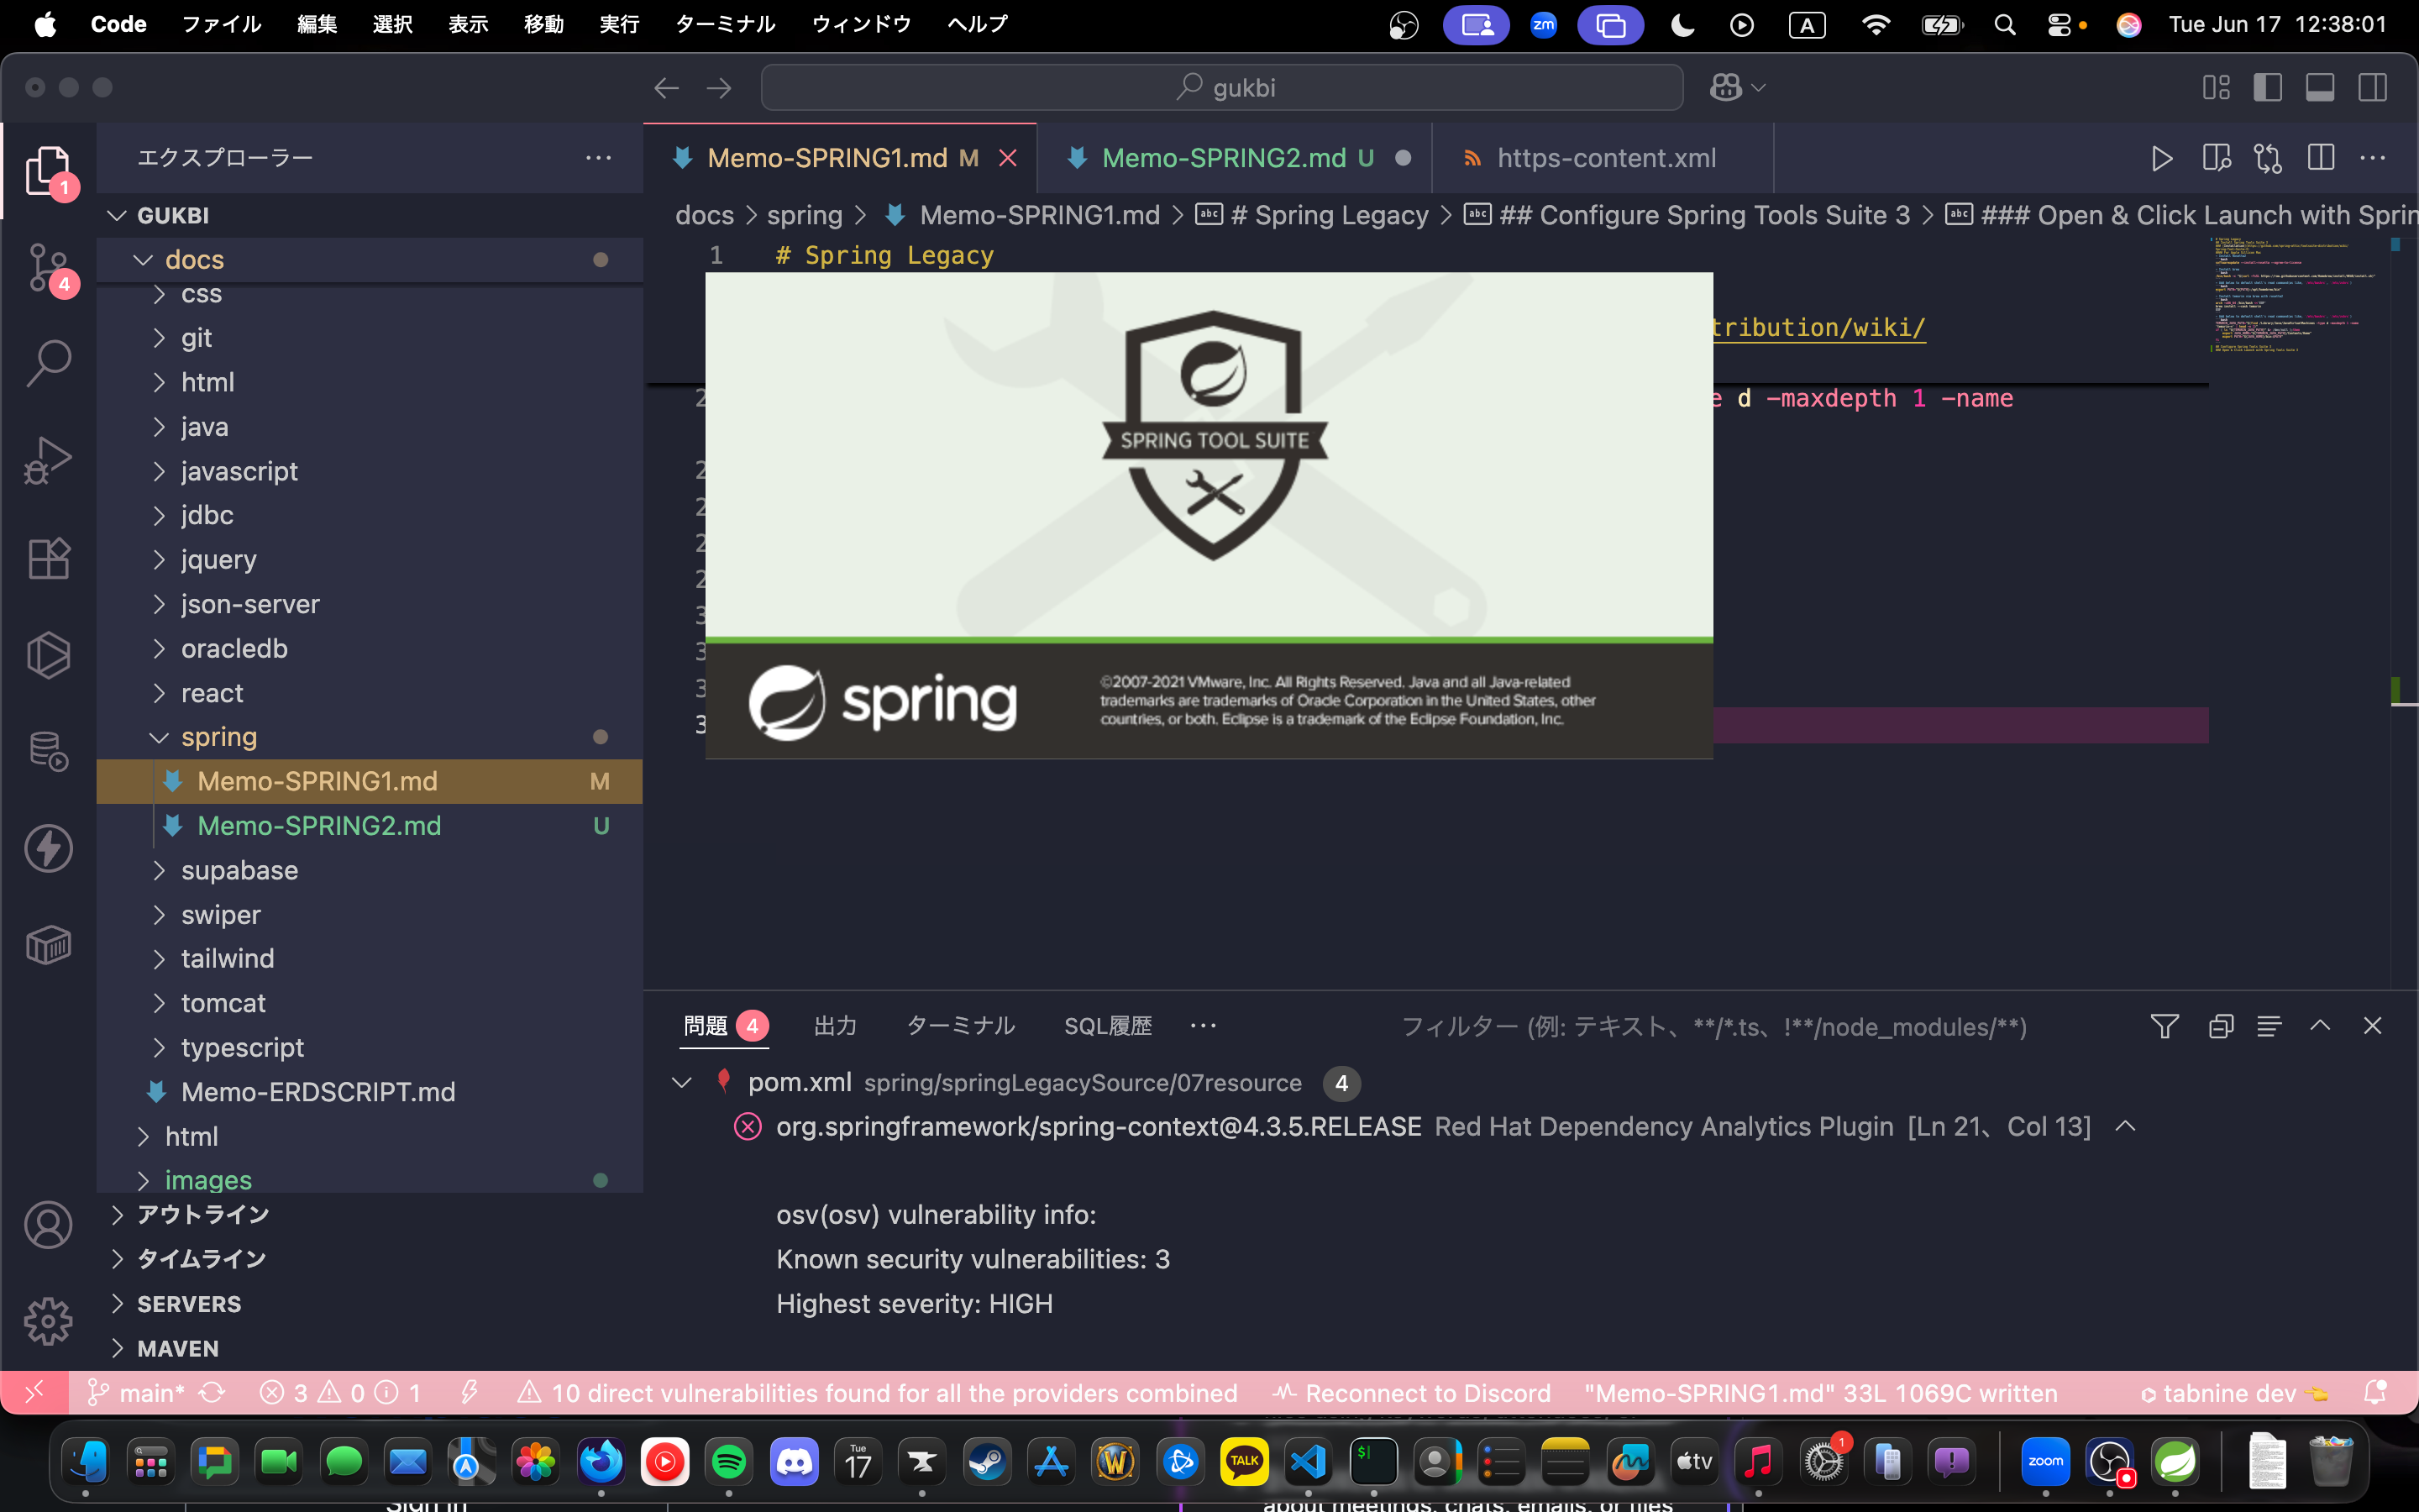Open the SQL履歴 panel tab
This screenshot has width=2419, height=1512.
1108,1026
